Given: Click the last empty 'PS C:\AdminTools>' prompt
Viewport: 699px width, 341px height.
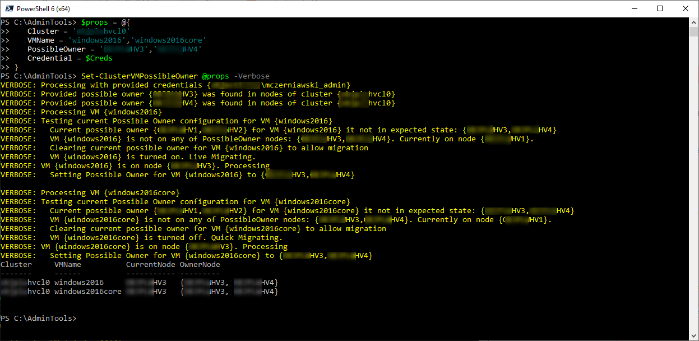Looking at the screenshot, I should point(38,319).
